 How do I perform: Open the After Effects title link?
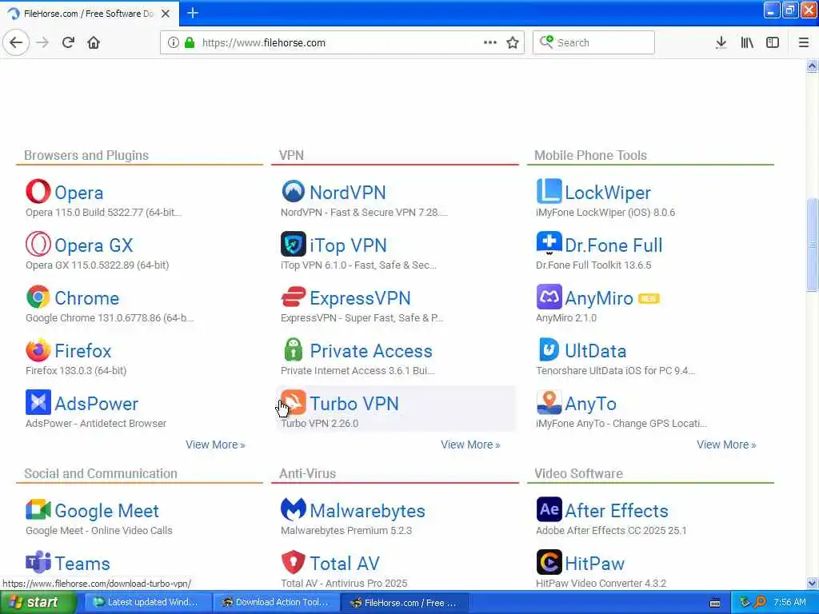pos(617,511)
